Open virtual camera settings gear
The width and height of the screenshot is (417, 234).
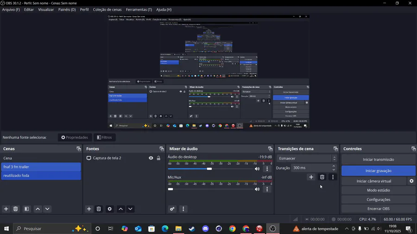(x=411, y=181)
